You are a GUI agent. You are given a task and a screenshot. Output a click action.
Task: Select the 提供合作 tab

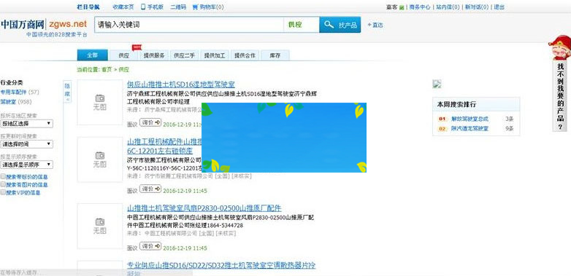245,55
